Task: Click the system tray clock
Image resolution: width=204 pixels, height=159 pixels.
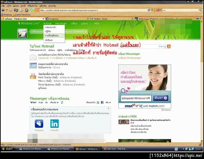Action: pos(198,149)
